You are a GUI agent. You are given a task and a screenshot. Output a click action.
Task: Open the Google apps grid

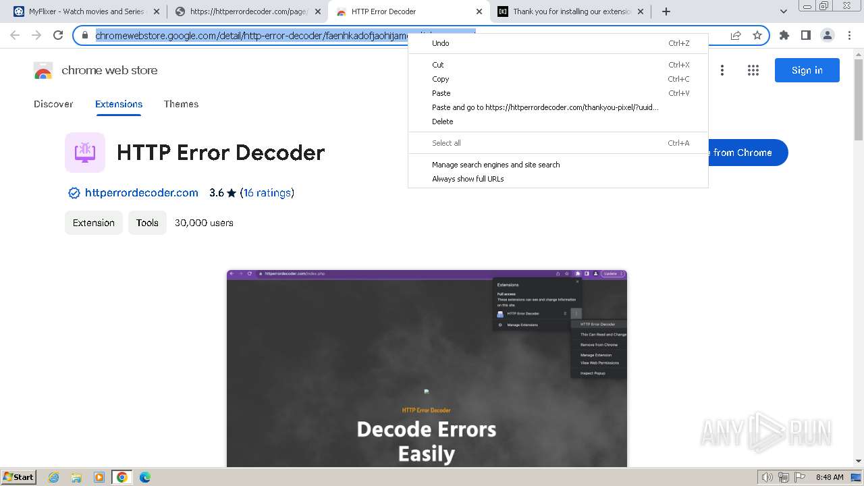[x=753, y=70]
